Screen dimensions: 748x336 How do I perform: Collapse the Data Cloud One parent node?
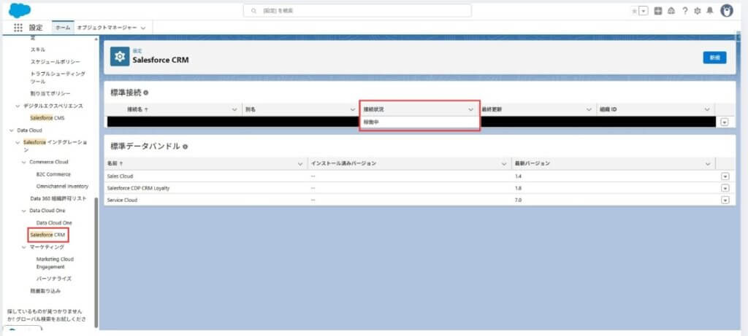pos(24,211)
